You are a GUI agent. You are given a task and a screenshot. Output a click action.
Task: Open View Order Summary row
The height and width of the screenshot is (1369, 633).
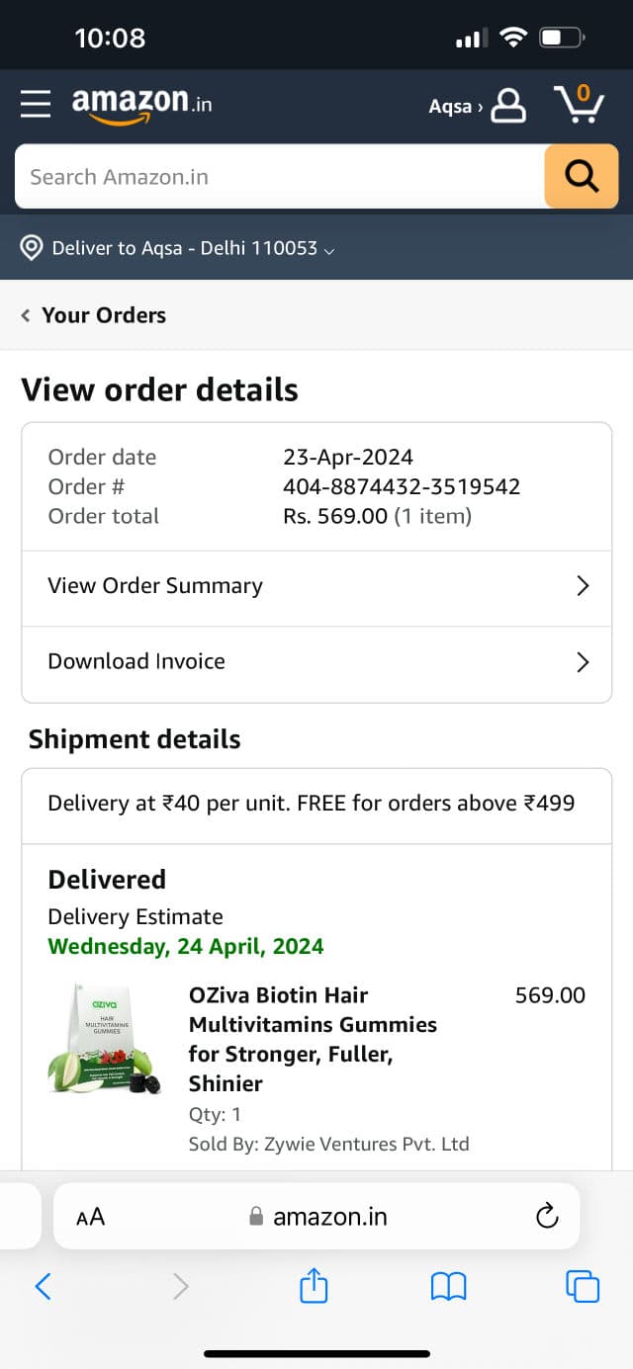(316, 586)
